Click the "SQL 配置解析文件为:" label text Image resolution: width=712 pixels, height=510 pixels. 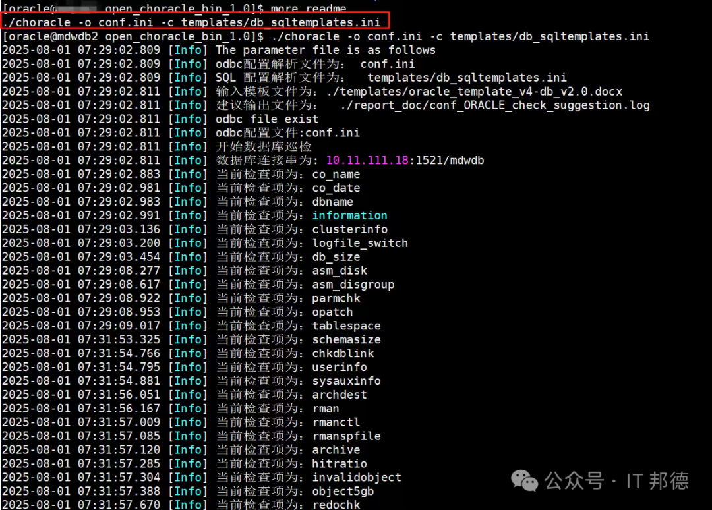click(x=281, y=78)
